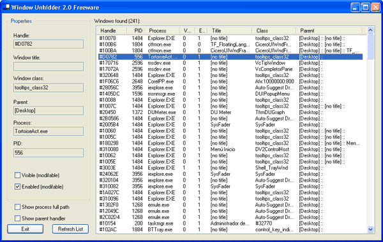Screen dimensions: 383x242
Task: Sort list by Title column header
Action: [230, 31]
